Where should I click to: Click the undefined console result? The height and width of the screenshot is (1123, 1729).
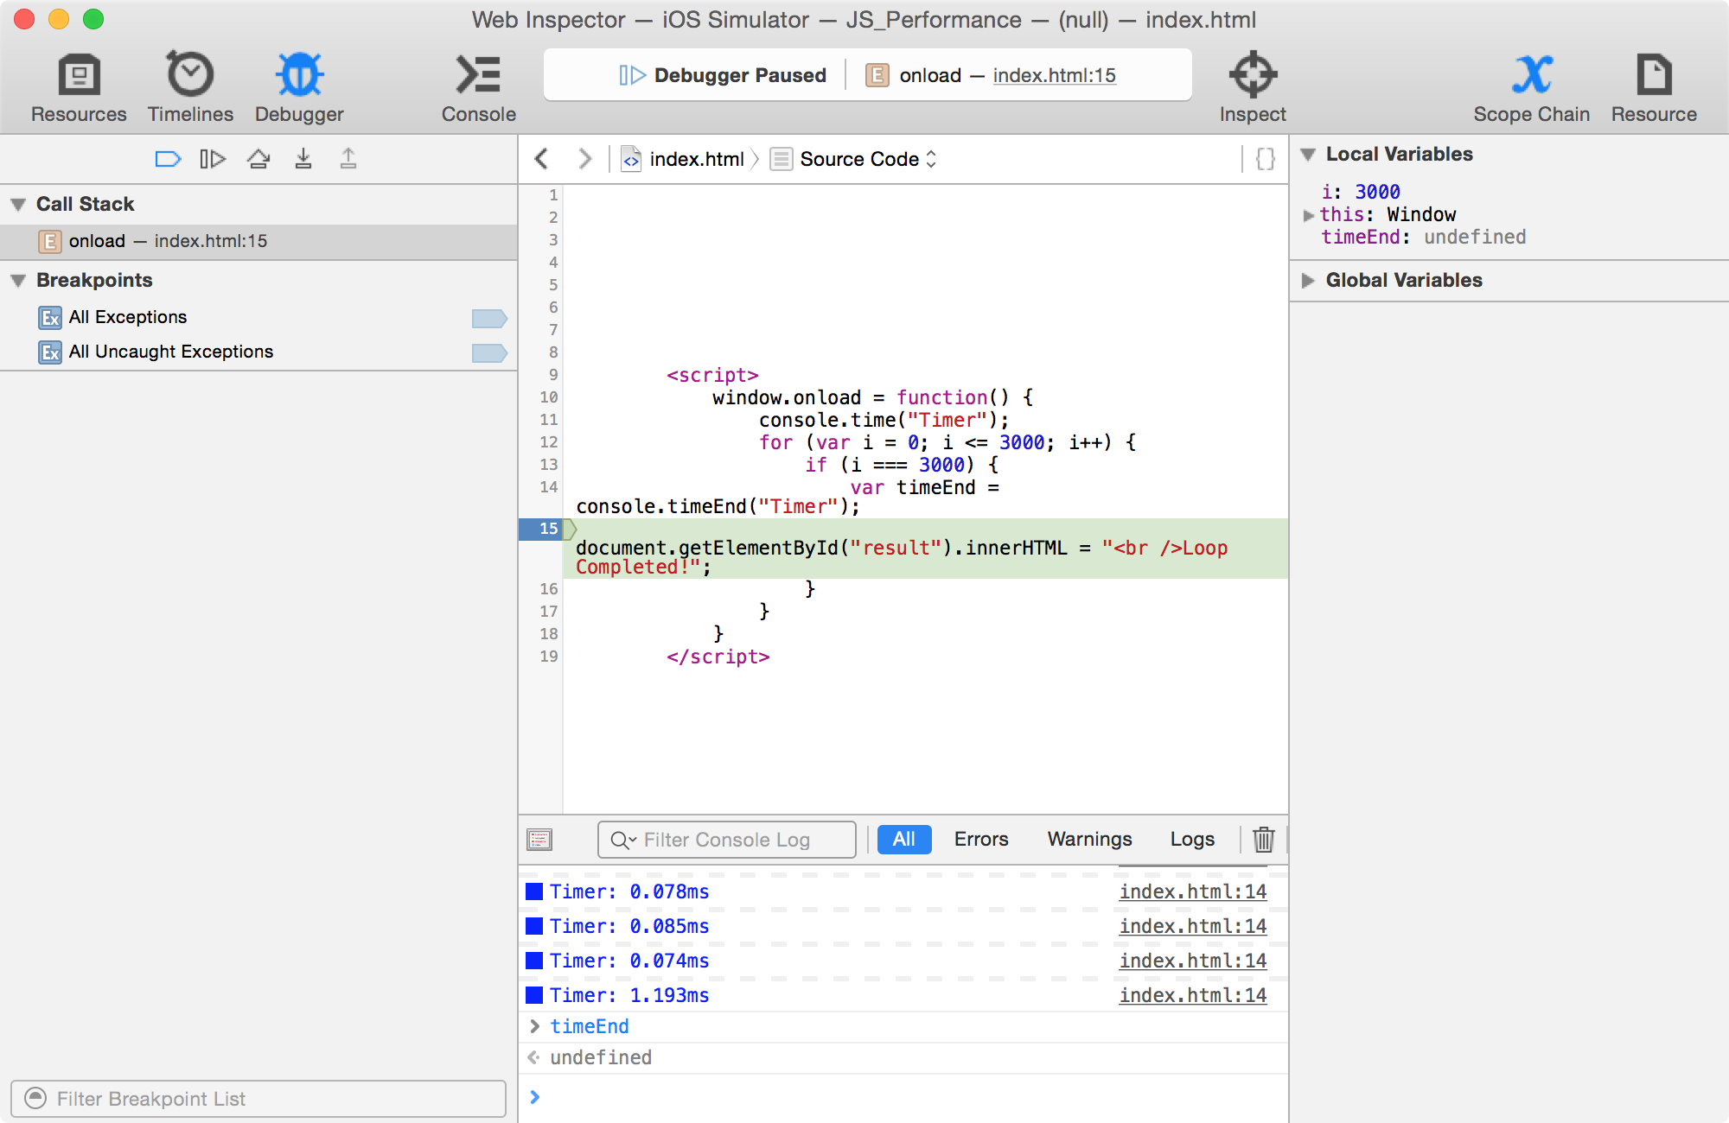[601, 1057]
